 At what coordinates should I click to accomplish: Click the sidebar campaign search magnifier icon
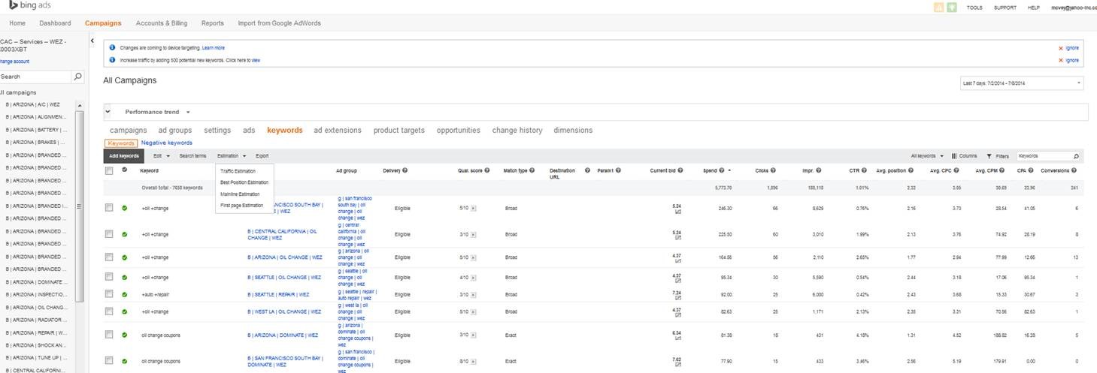(78, 77)
